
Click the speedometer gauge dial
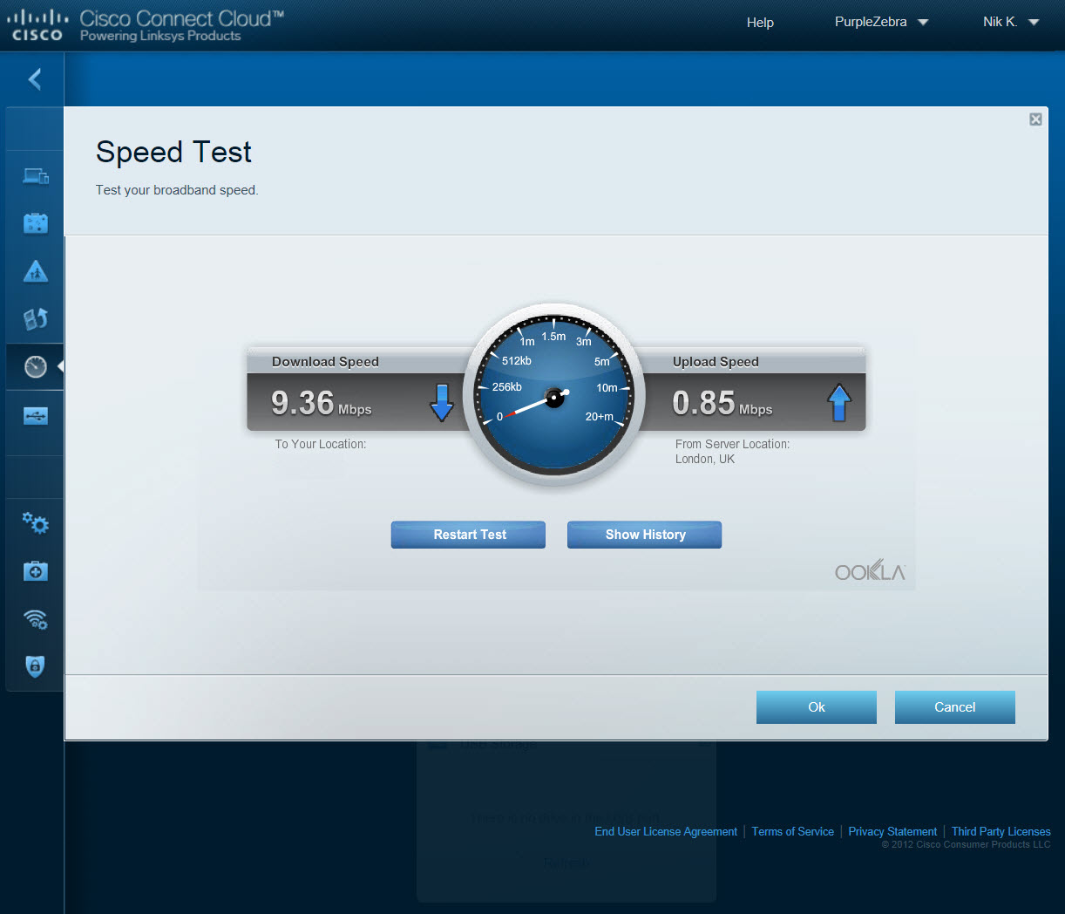point(554,396)
